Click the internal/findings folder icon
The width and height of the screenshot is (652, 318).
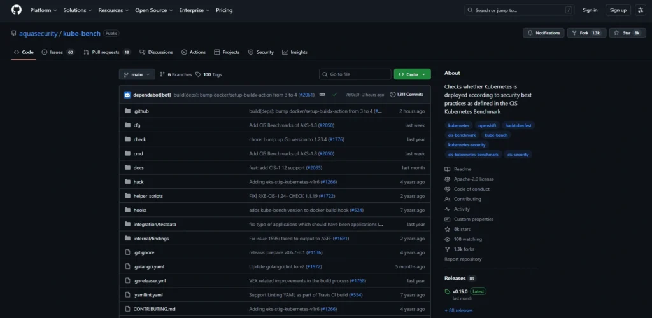127,238
